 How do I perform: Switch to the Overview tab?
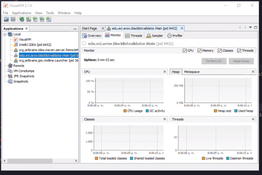[92, 35]
